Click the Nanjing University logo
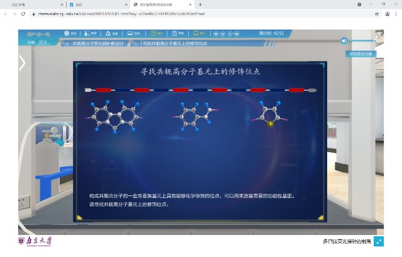Image resolution: width=402 pixels, height=257 pixels. 35,241
